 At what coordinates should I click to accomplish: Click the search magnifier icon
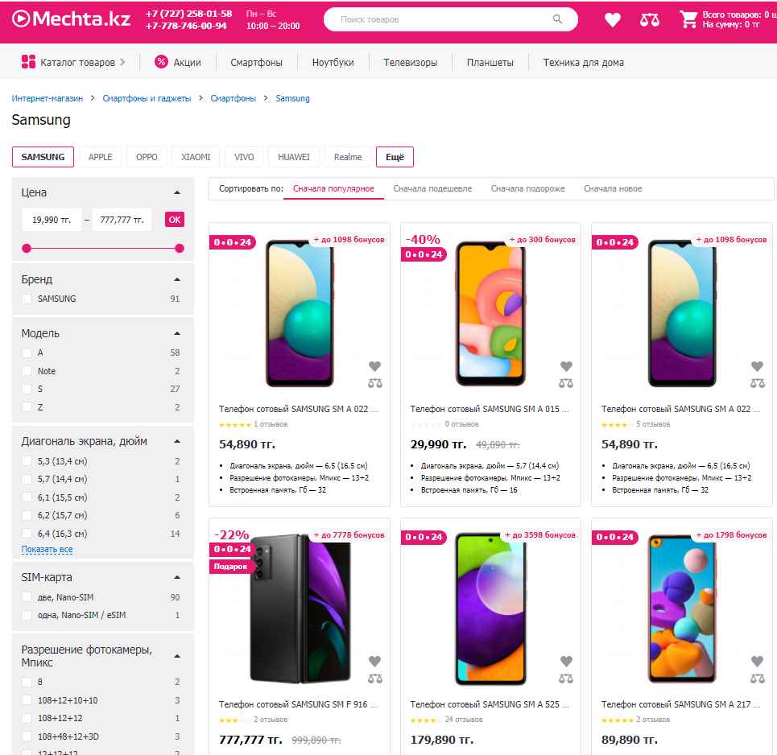[x=557, y=19]
